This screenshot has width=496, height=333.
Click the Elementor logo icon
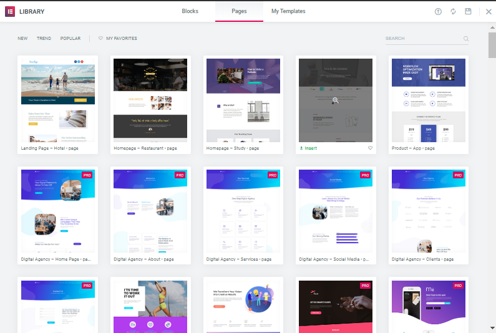tap(10, 12)
